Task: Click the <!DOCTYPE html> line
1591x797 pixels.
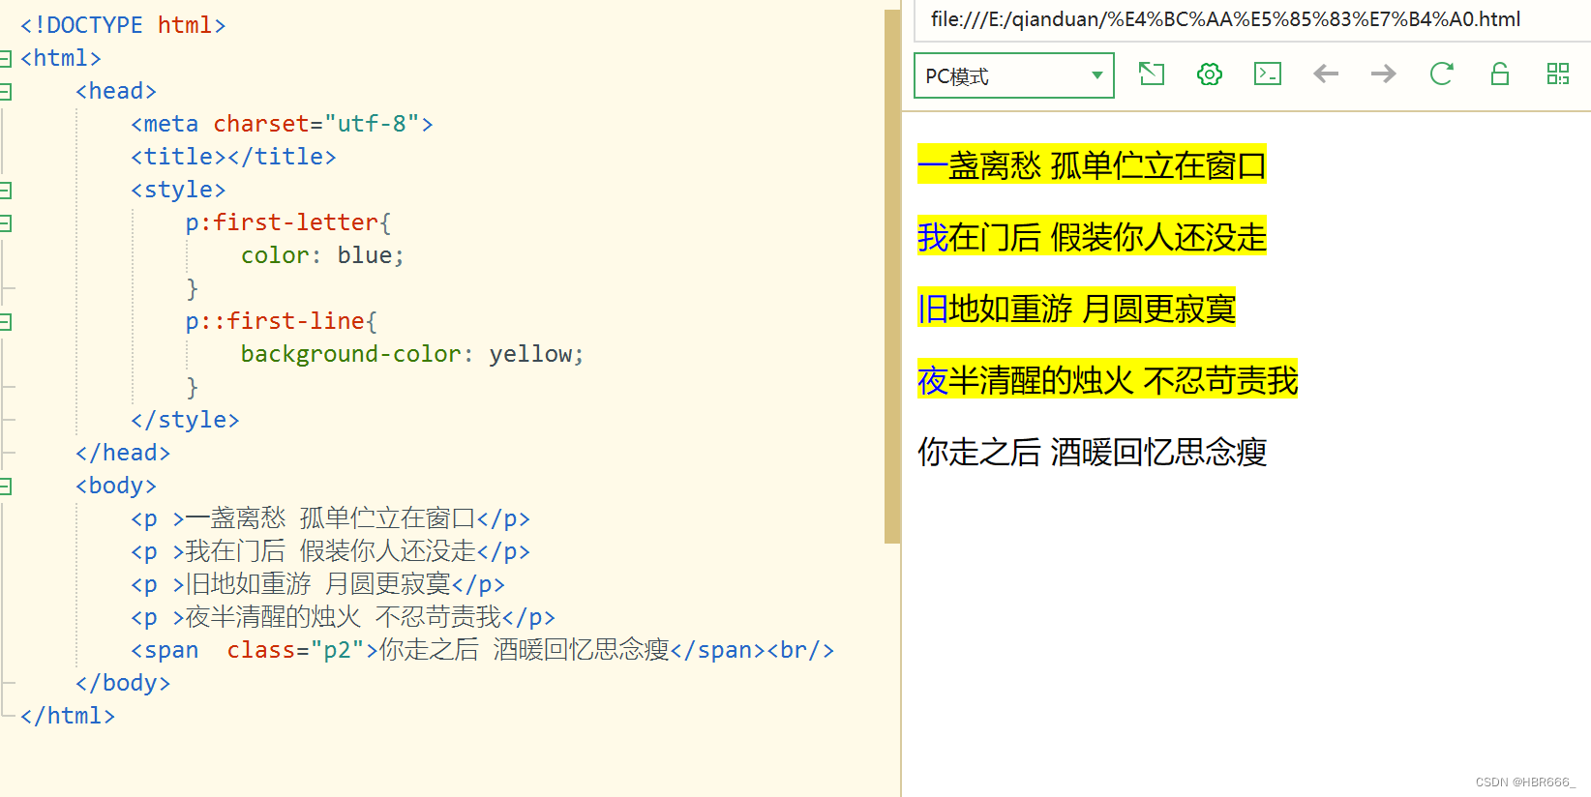Action: [123, 25]
